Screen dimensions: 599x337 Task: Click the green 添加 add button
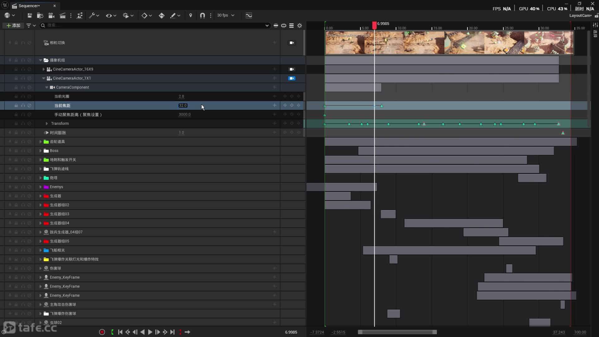[13, 26]
